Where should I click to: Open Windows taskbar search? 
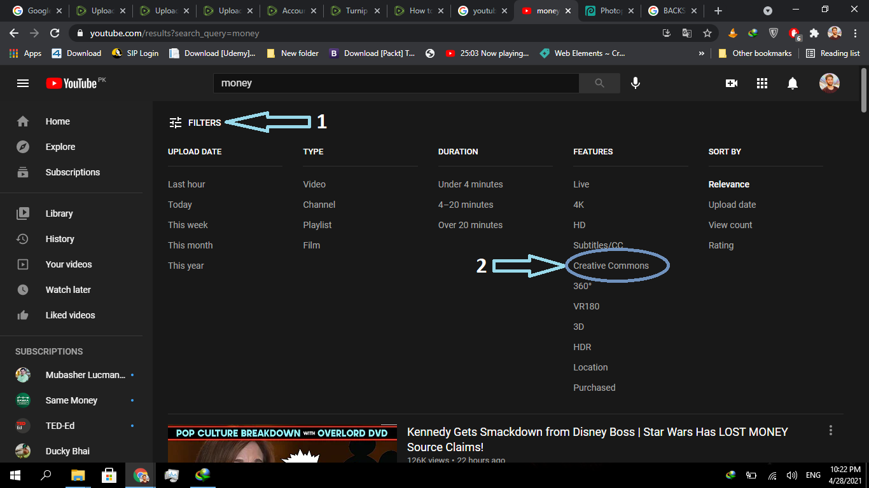[46, 475]
